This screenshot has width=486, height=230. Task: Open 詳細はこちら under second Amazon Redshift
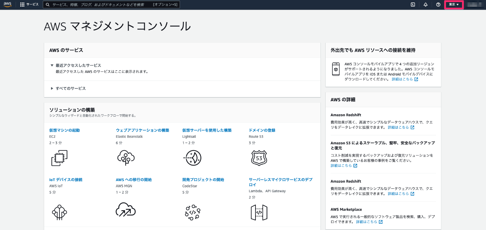(401, 194)
